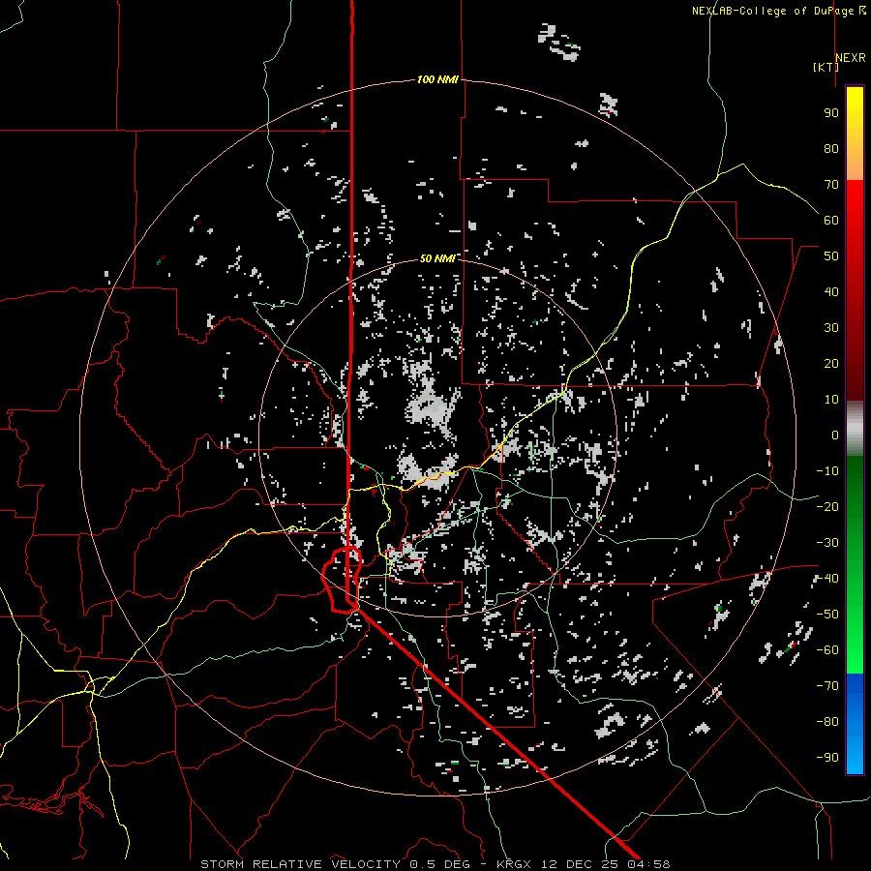Click the [KT] units label
The width and height of the screenshot is (871, 871).
[826, 67]
